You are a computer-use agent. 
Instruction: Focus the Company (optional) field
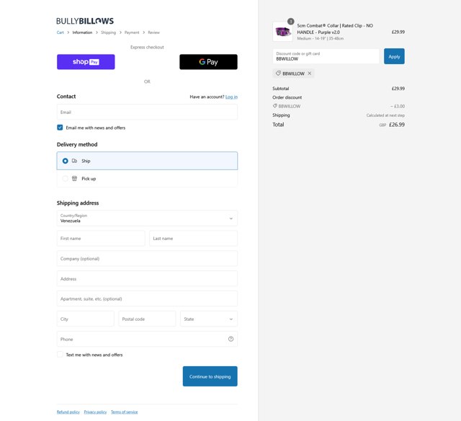147,259
